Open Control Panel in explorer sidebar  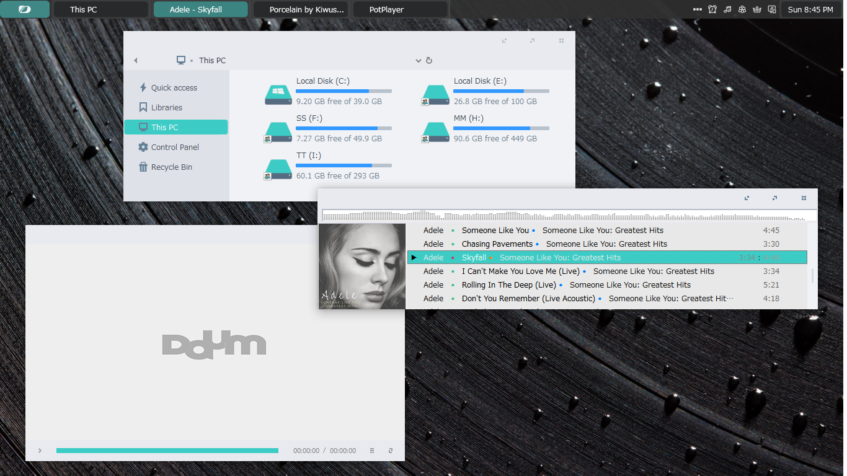pyautogui.click(x=175, y=147)
